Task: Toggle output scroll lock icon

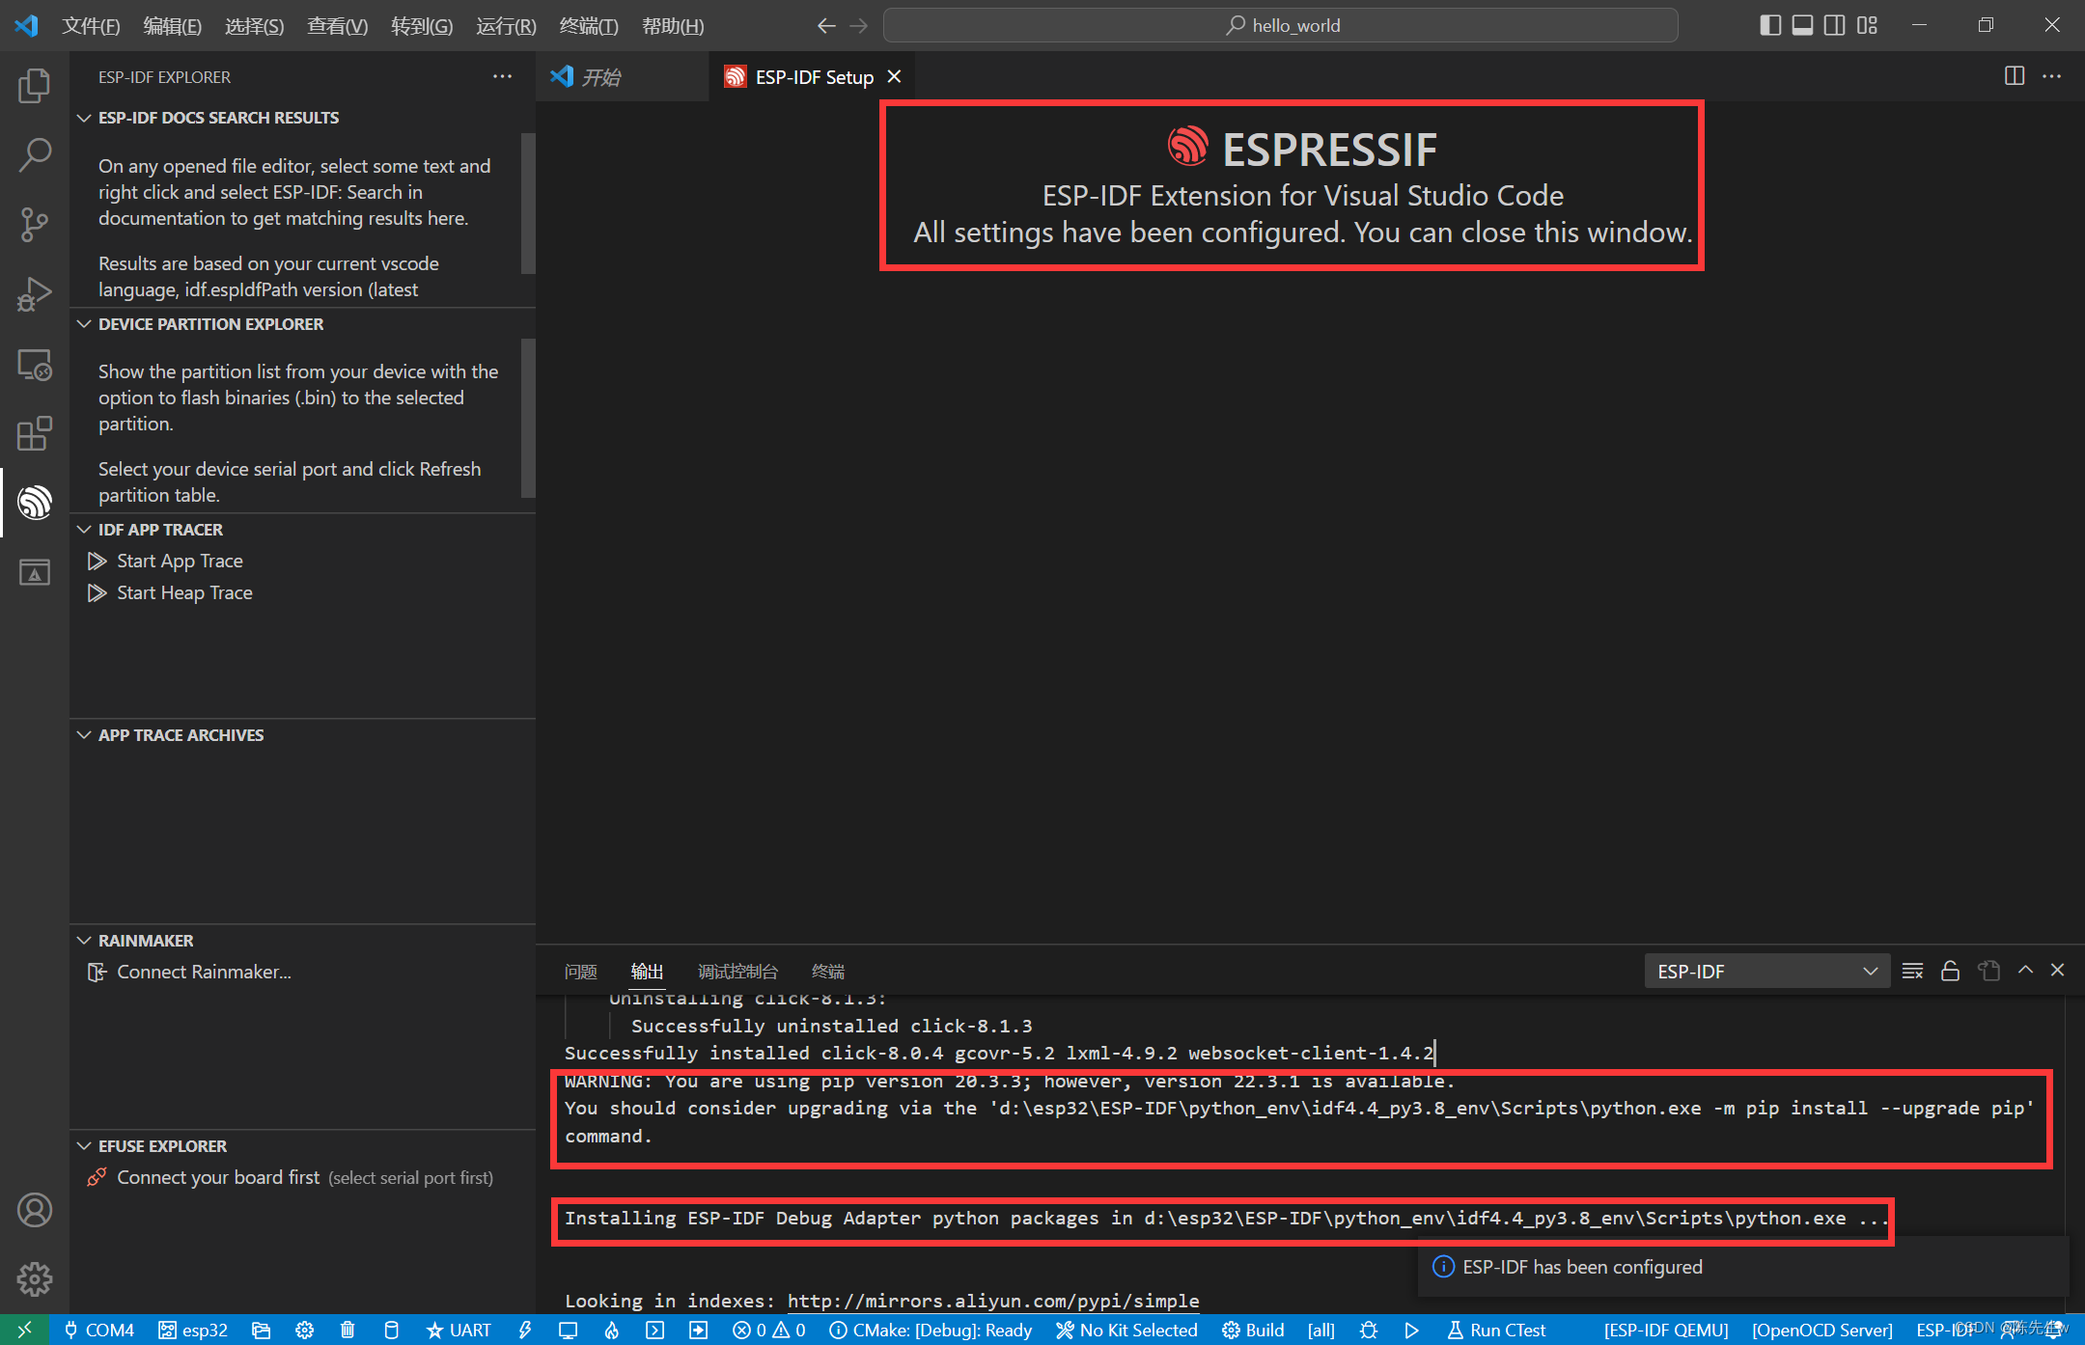Action: (1950, 971)
